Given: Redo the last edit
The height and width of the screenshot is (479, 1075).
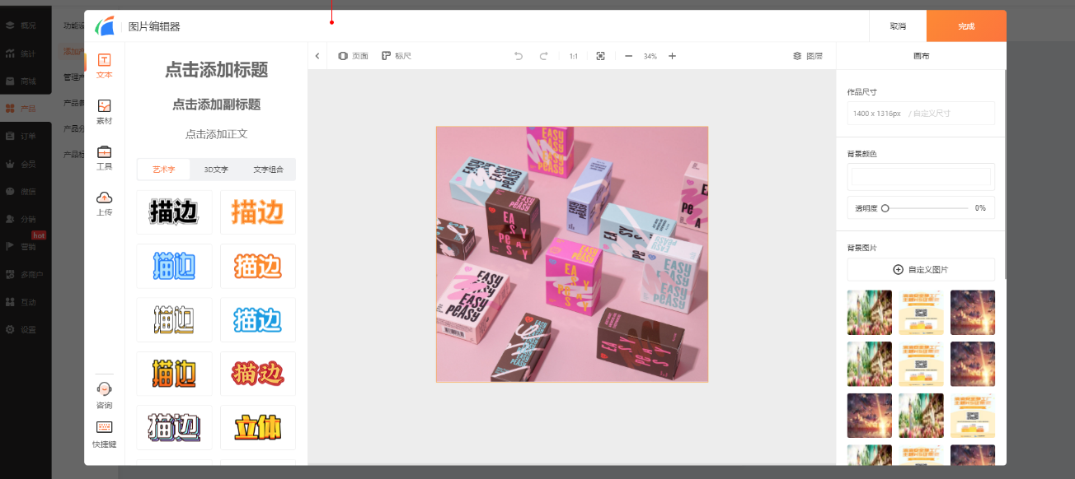Looking at the screenshot, I should [x=543, y=56].
